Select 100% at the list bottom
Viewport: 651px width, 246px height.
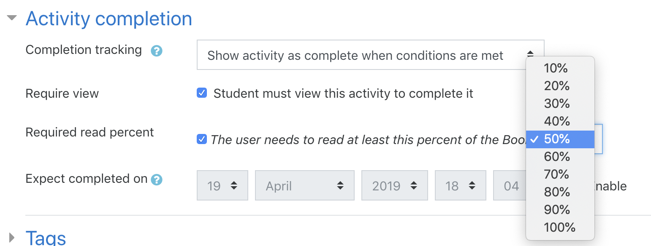[x=560, y=227]
